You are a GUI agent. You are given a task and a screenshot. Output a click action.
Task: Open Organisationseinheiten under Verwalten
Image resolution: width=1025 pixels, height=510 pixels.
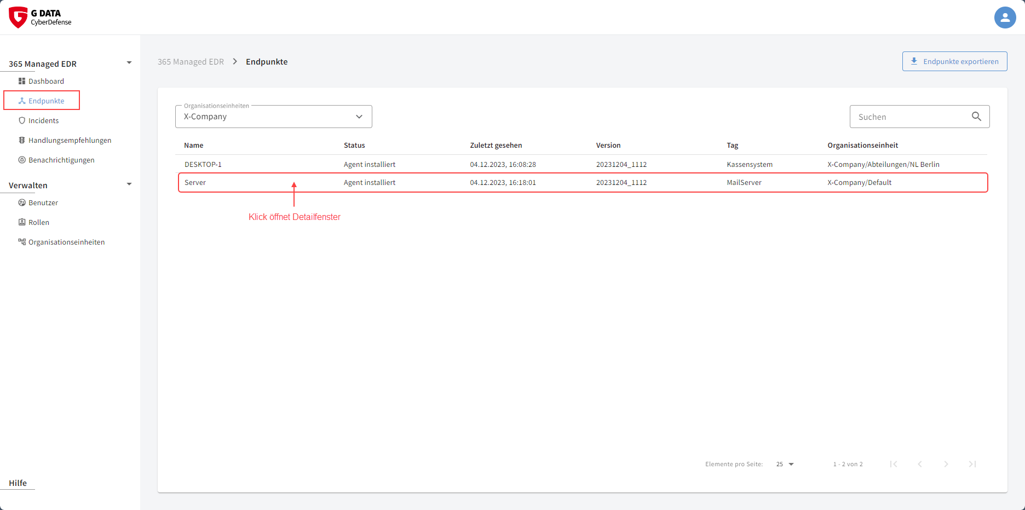66,242
